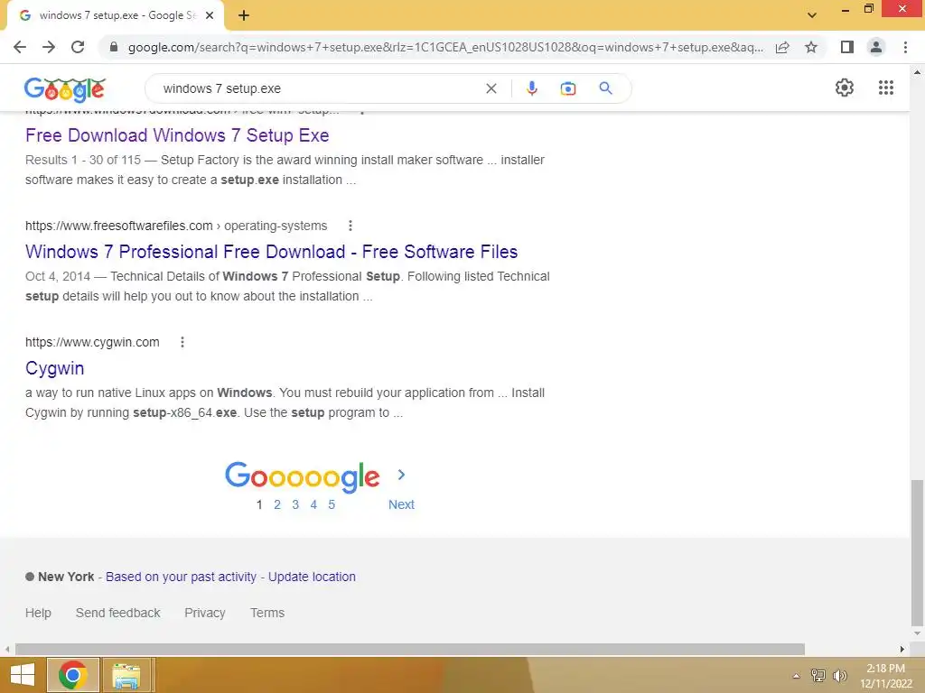Submit search with magnifier icon
The image size is (925, 693).
pyautogui.click(x=605, y=88)
